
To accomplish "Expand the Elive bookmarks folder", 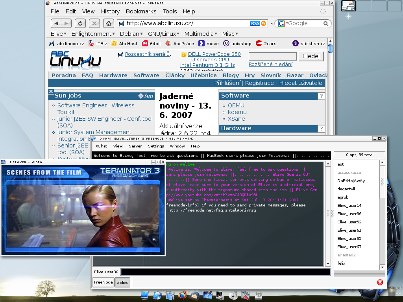I will click(59, 34).
